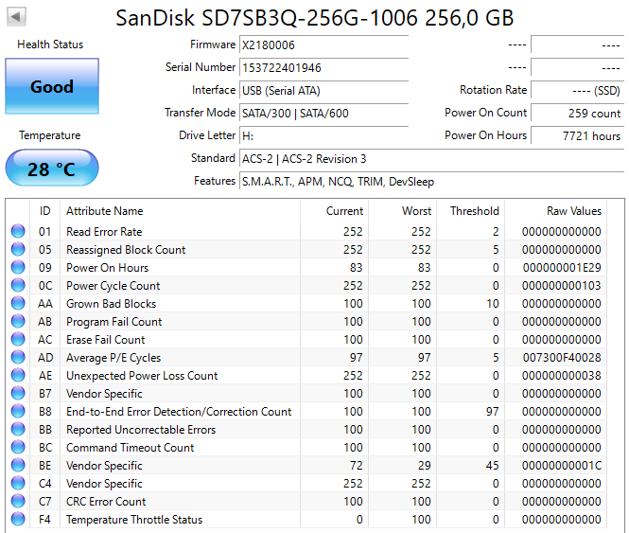The width and height of the screenshot is (629, 533).
Task: Click the Threshold column header
Action: (x=474, y=211)
